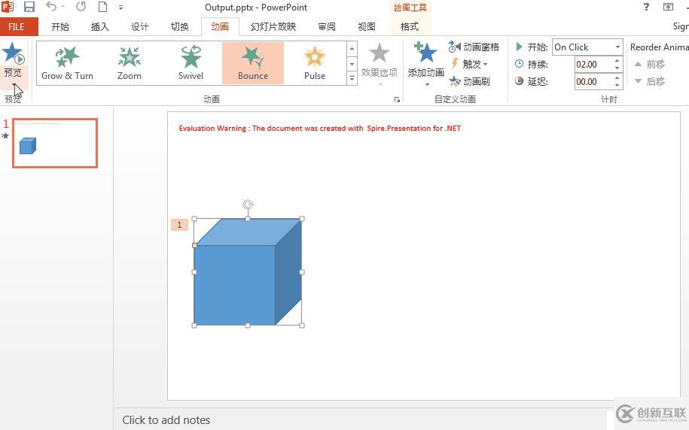Image resolution: width=689 pixels, height=430 pixels.
Task: Apply the Pulse emphasis animation
Action: [x=315, y=63]
